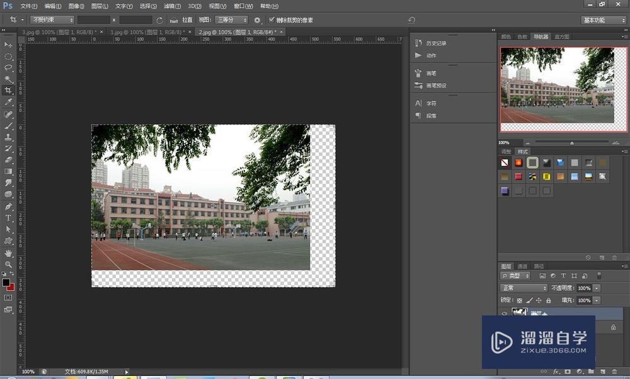
Task: Select the Horizontal Type tool
Action: (8, 218)
